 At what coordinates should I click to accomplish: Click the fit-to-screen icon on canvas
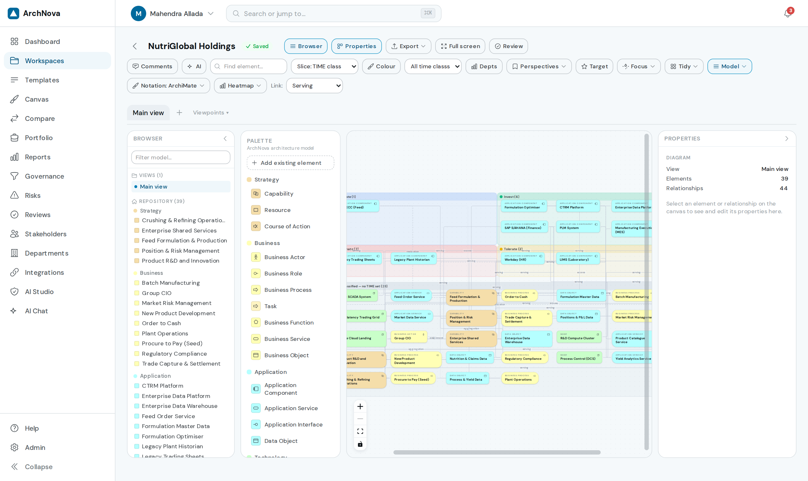360,431
